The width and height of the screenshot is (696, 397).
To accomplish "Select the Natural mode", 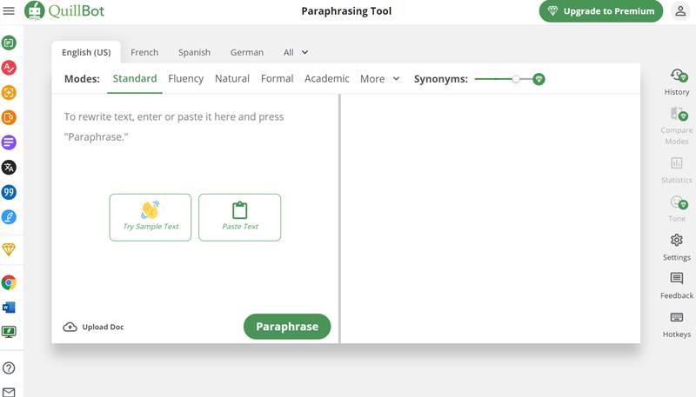I will tap(232, 79).
